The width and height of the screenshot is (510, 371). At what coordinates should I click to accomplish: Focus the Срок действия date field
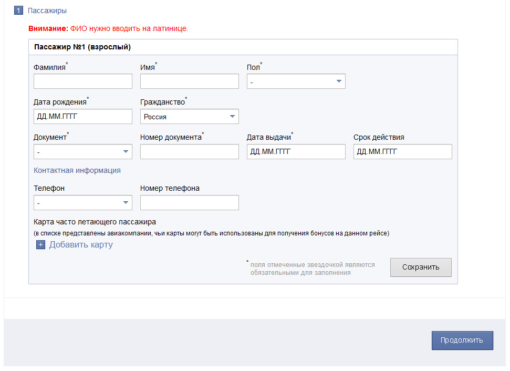point(402,152)
